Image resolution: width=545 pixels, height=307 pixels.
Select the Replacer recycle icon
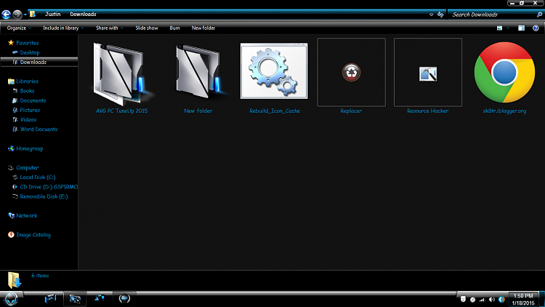pyautogui.click(x=352, y=73)
